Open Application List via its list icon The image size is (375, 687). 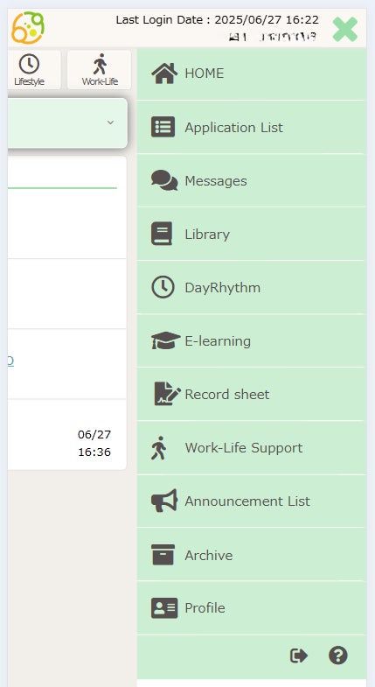163,127
